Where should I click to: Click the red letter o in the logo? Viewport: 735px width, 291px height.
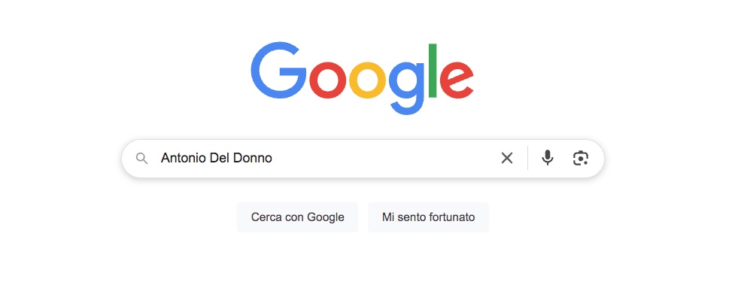tap(327, 80)
